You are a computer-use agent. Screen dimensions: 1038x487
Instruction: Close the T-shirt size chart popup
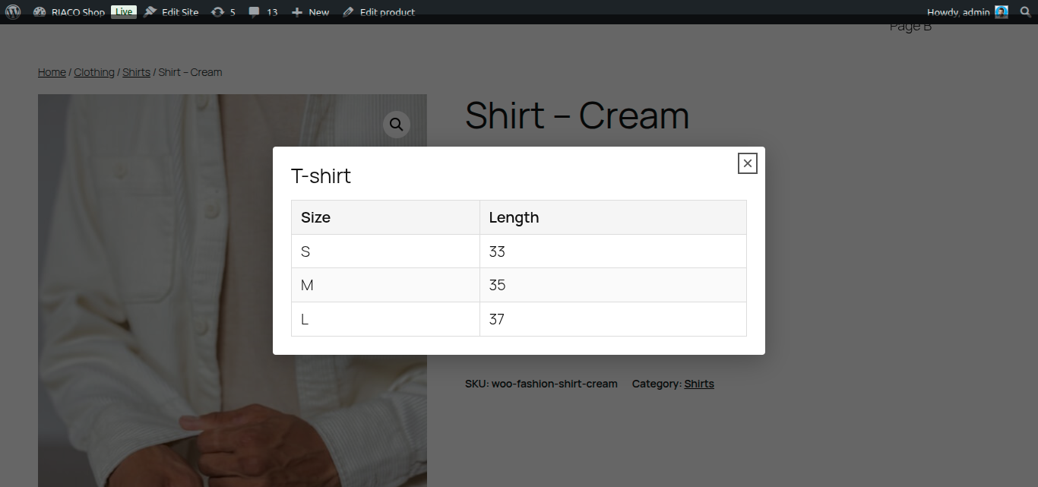click(x=748, y=163)
